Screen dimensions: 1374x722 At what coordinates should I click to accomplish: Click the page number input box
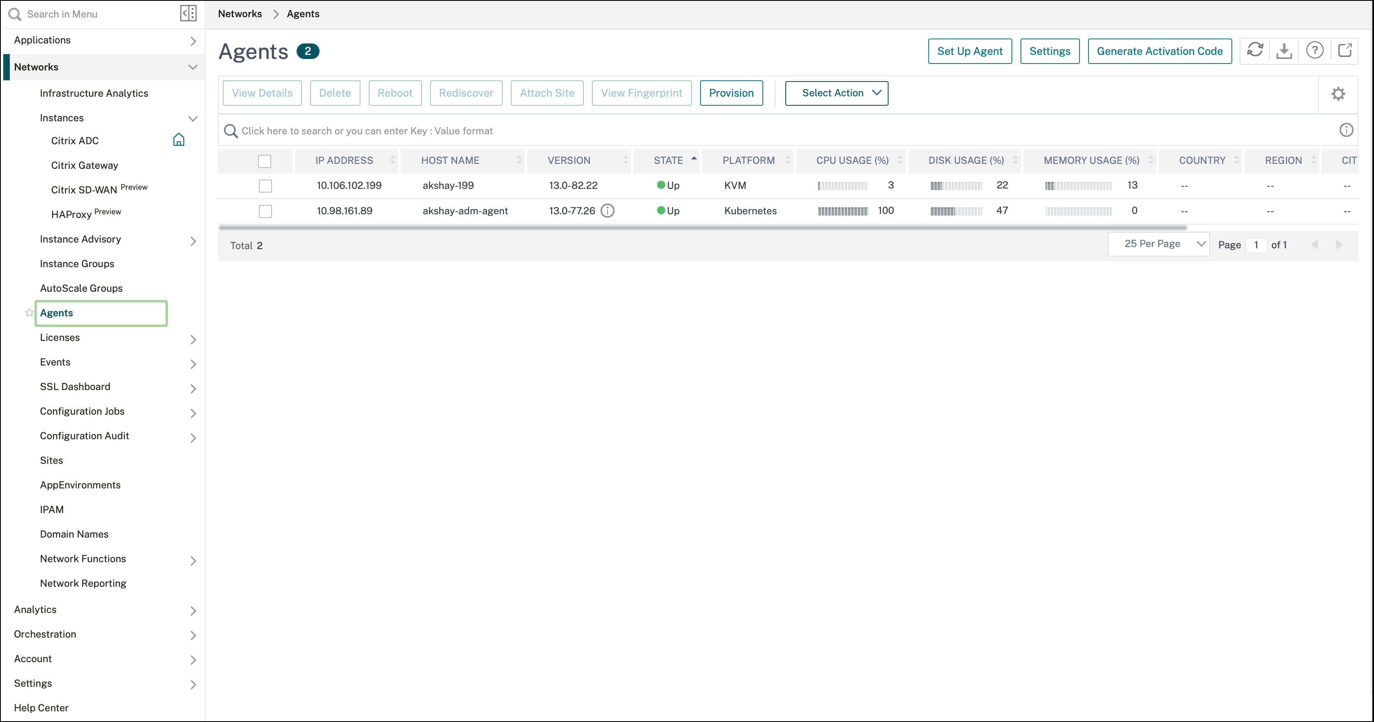coord(1256,245)
